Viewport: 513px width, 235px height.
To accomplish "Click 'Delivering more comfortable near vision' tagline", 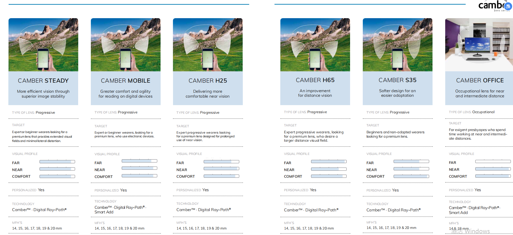I will [x=208, y=94].
